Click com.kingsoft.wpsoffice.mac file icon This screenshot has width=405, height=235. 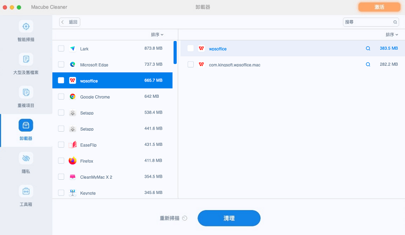pos(201,64)
